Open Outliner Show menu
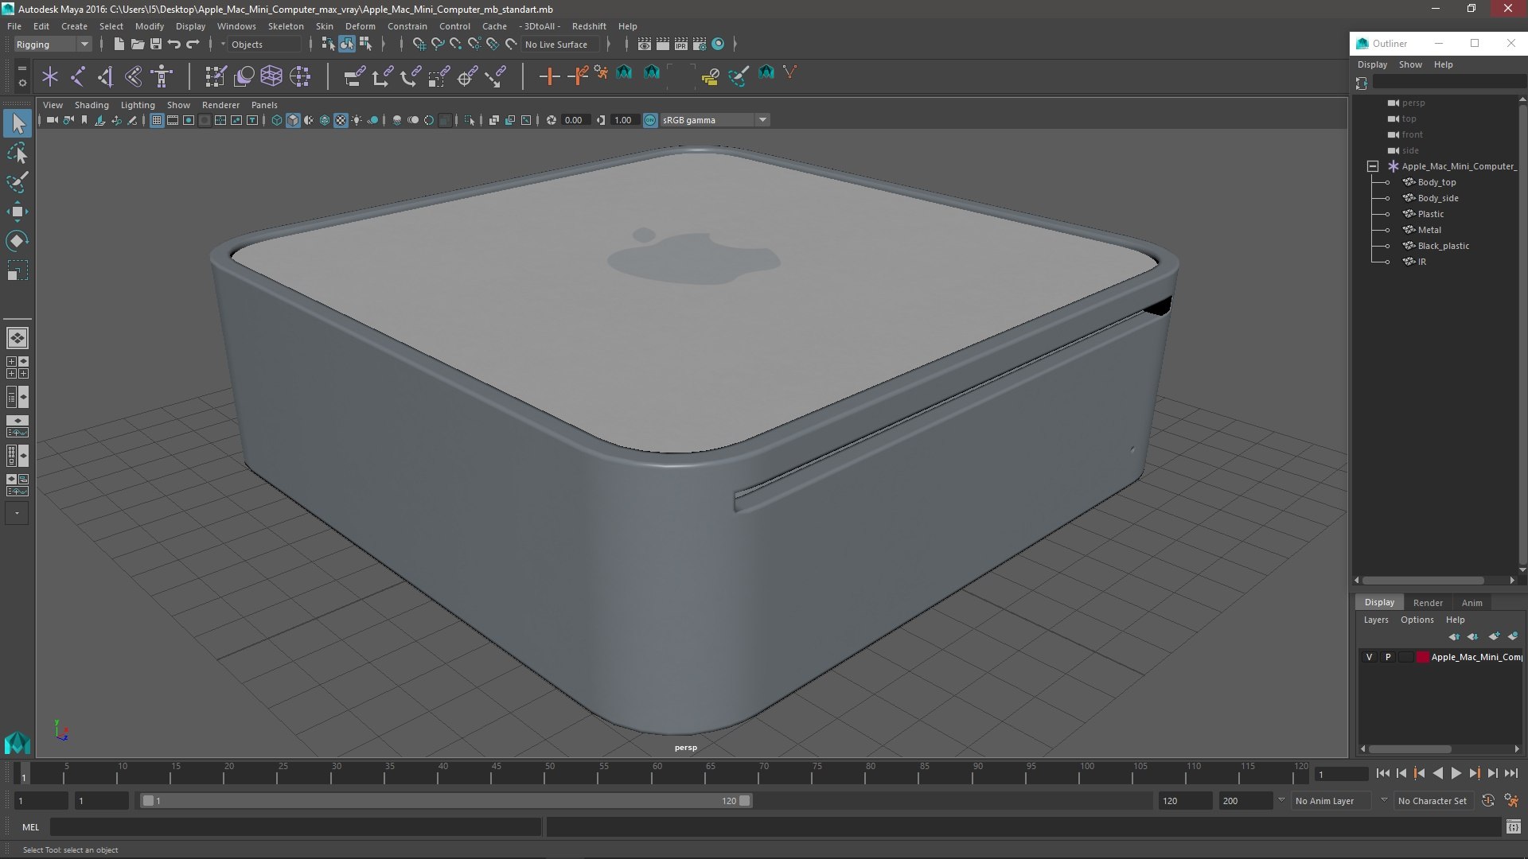This screenshot has height=859, width=1528. tap(1410, 64)
